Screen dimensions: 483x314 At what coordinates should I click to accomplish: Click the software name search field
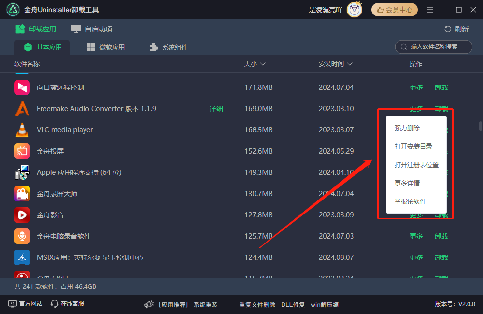tap(433, 47)
